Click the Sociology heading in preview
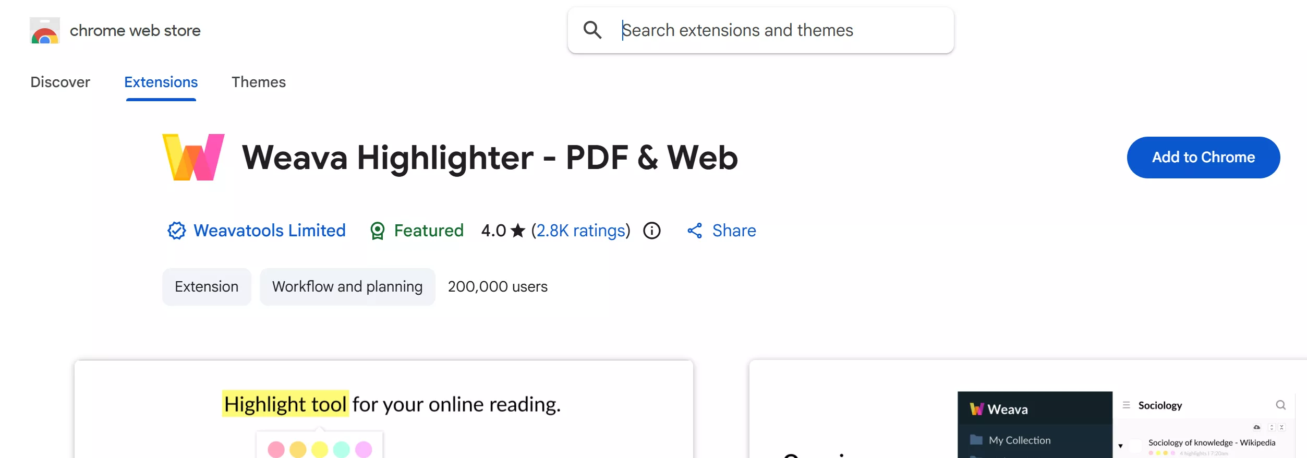The image size is (1307, 458). coord(1160,405)
